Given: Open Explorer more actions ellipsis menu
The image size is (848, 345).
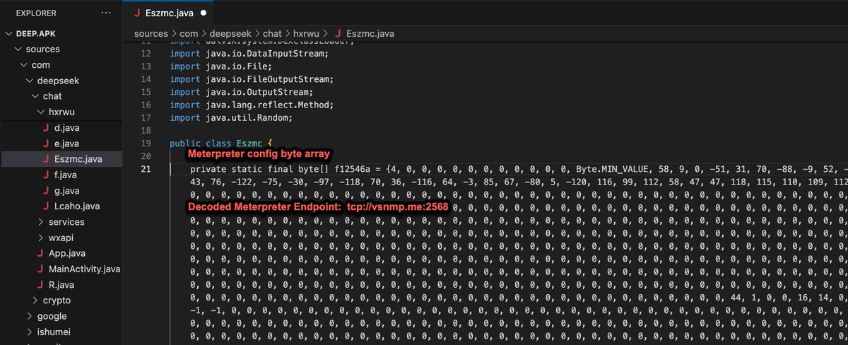Looking at the screenshot, I should click(106, 13).
